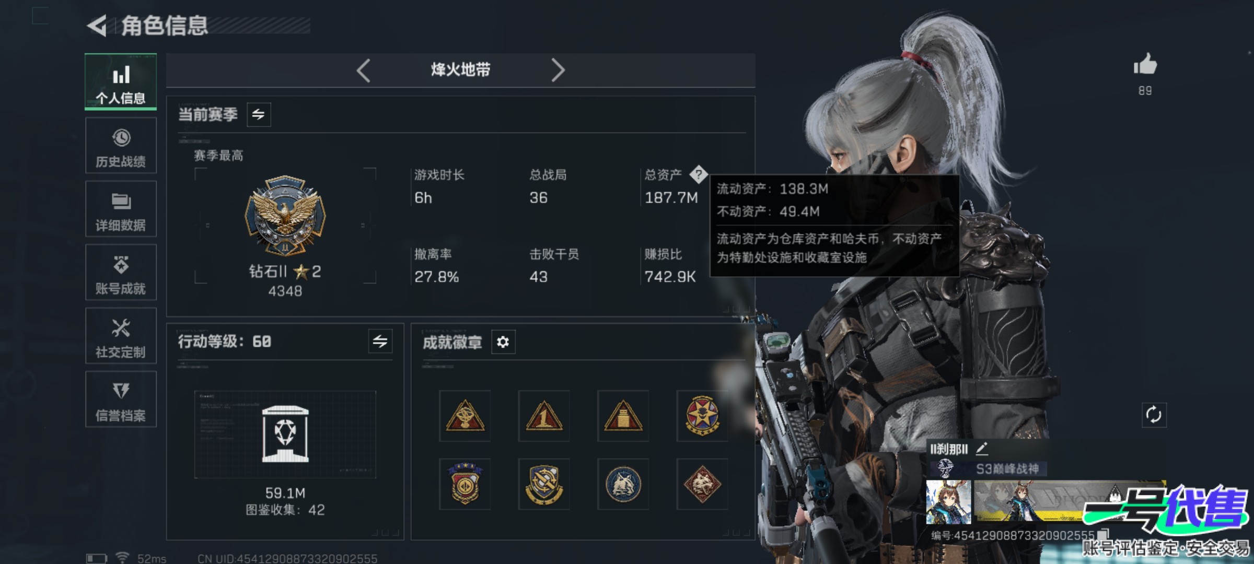Copy the player ID number icon
The image size is (1254, 564).
(x=1103, y=534)
